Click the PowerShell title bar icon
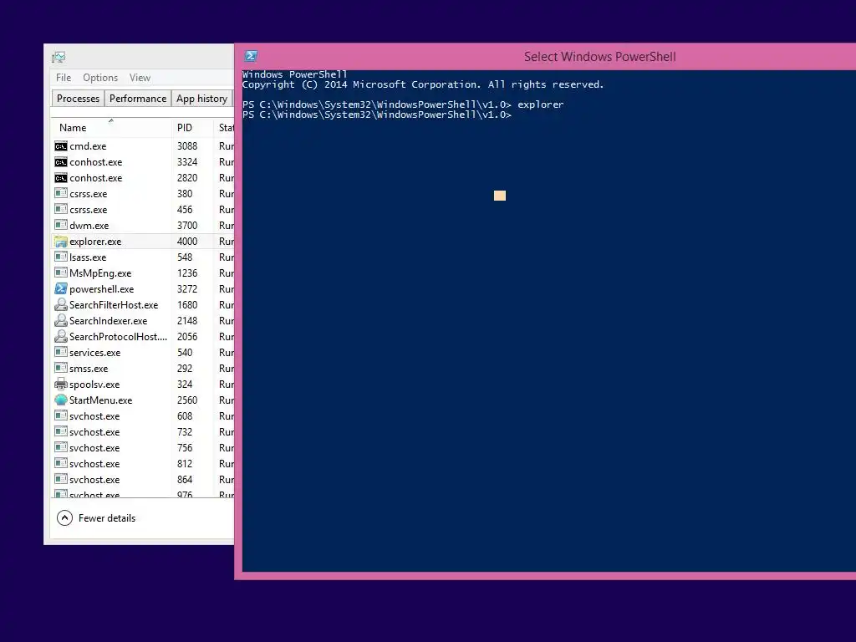 click(x=251, y=56)
